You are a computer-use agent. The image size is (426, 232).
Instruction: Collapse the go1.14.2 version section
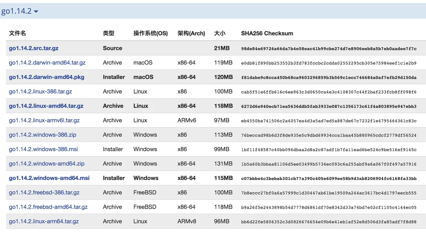coord(20,11)
